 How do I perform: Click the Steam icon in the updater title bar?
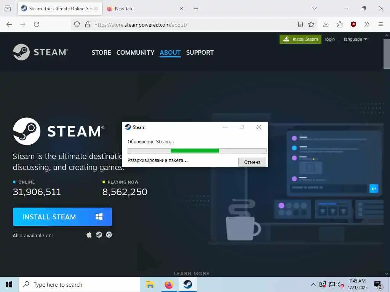tap(128, 127)
